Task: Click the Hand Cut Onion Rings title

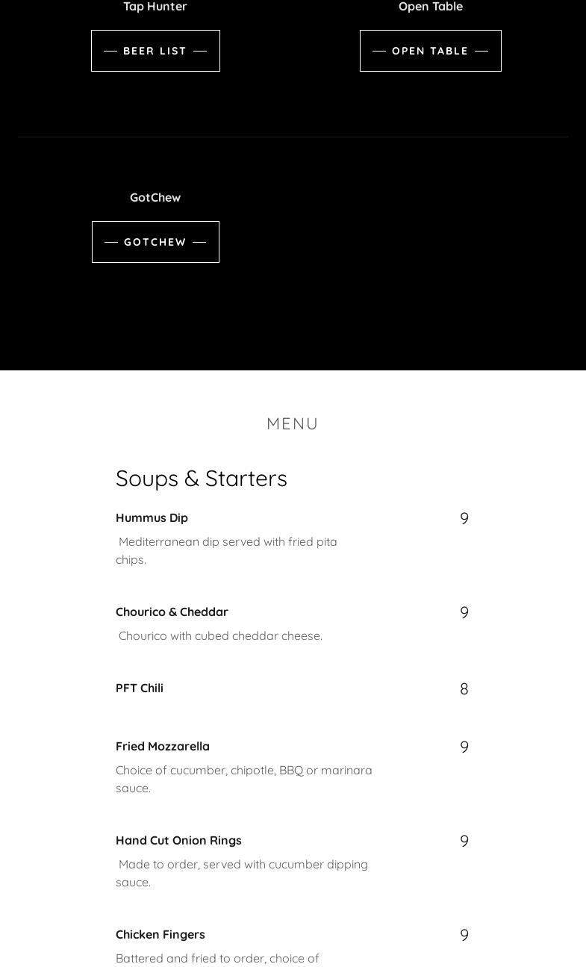Action: [x=178, y=840]
